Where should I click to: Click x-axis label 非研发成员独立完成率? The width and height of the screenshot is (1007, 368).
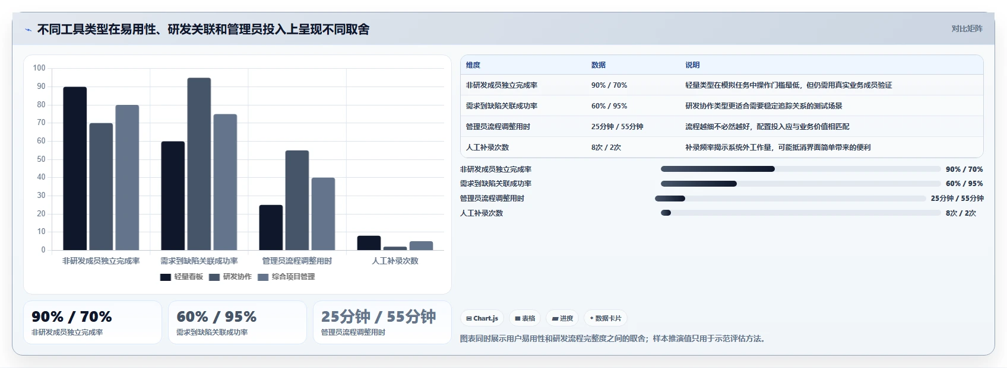101,261
